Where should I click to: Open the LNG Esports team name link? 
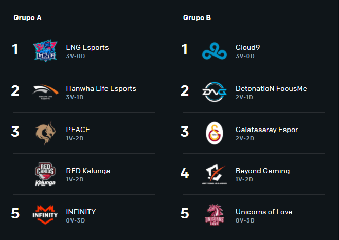click(87, 47)
